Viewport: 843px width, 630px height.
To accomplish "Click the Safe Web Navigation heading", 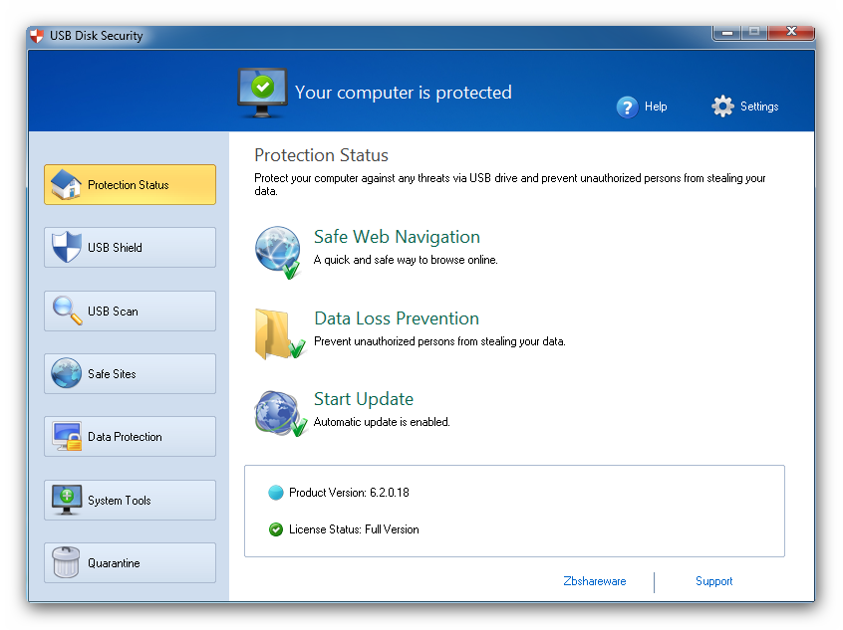I will (397, 237).
